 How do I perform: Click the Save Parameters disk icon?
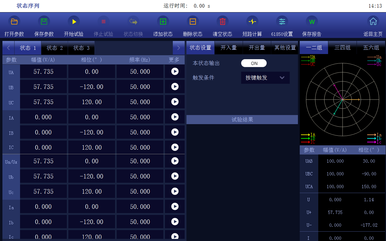[x=44, y=22]
